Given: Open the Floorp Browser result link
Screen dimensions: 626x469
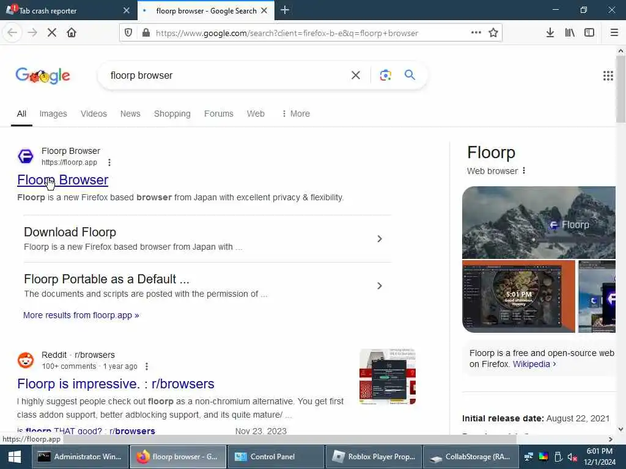Looking at the screenshot, I should click(63, 180).
